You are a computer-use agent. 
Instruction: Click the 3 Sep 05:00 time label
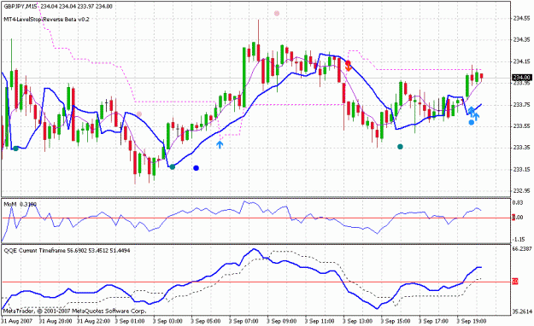click(205, 321)
